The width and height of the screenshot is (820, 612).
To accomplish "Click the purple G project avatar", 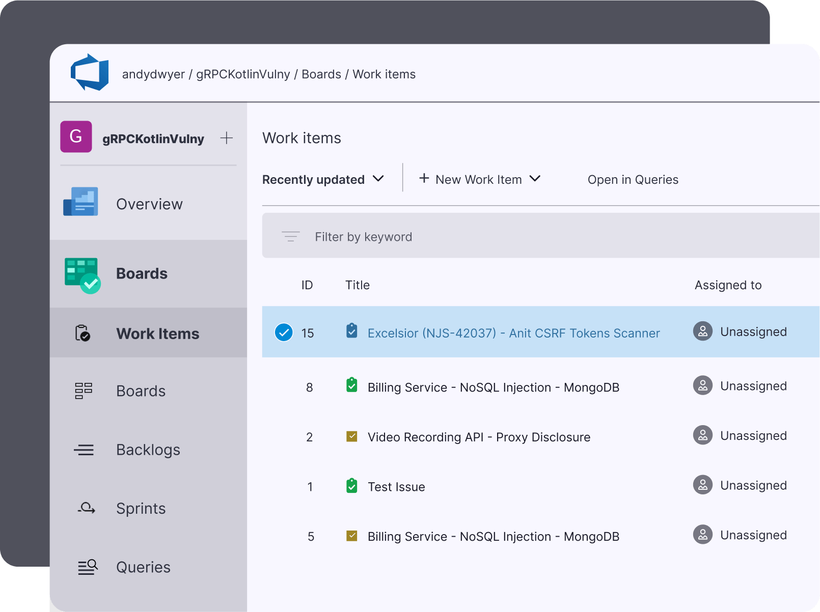I will [76, 136].
